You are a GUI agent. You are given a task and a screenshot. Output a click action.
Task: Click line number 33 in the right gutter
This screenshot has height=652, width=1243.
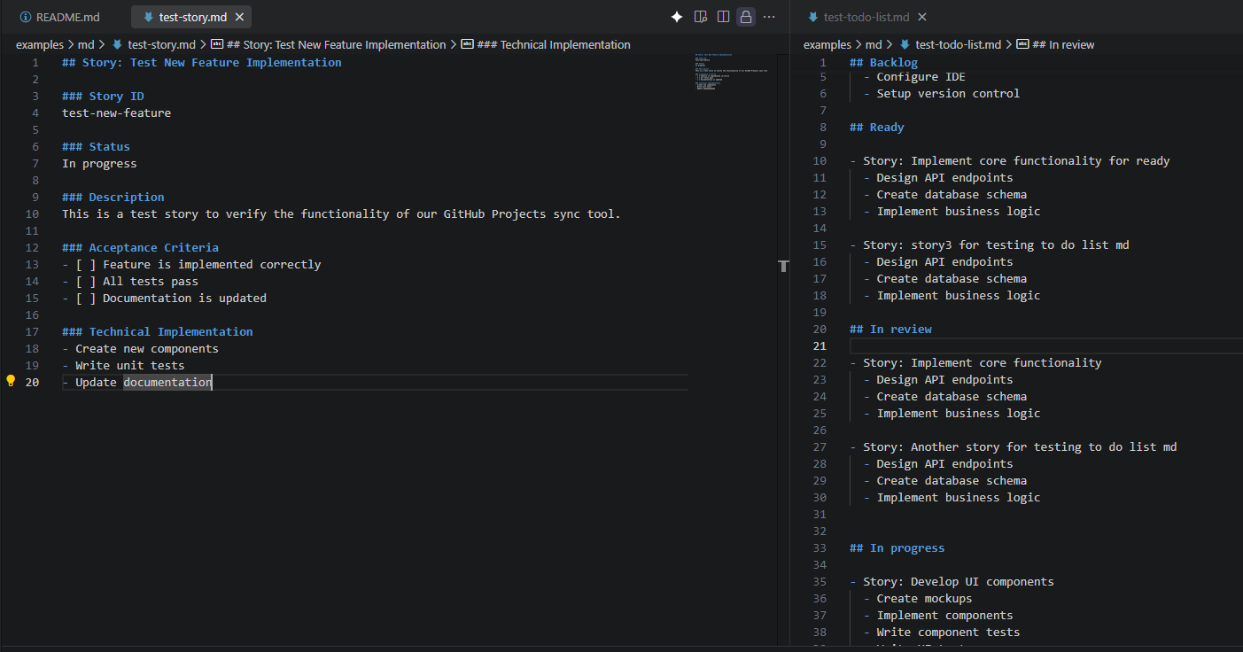(x=820, y=547)
